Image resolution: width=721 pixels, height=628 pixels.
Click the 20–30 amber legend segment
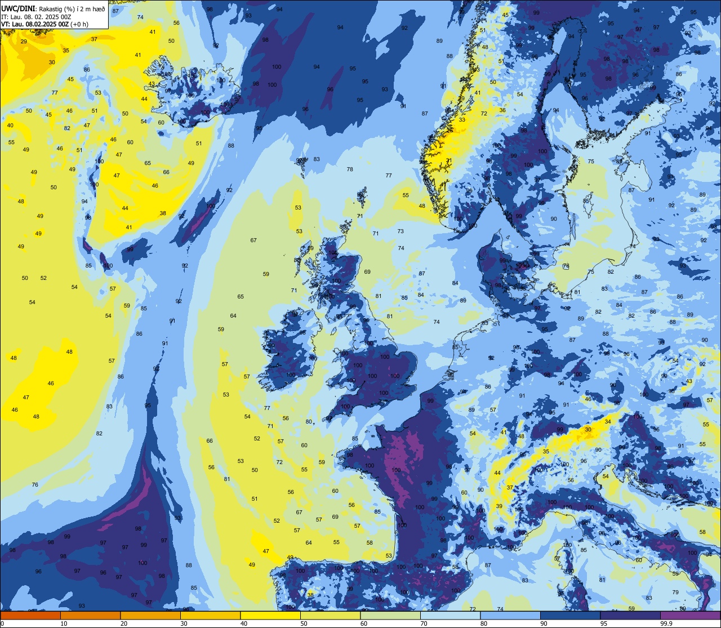[150, 615]
